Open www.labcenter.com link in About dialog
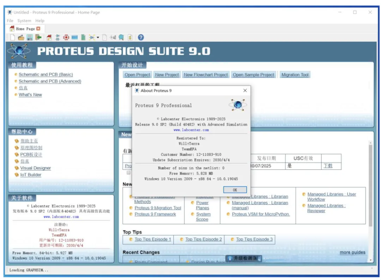Screen dimensions: 381x280 191,130
